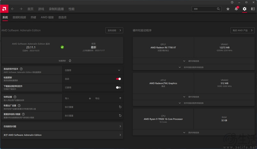This screenshot has height=149, width=257.
Task: Click the search input field
Action: pos(205,9)
